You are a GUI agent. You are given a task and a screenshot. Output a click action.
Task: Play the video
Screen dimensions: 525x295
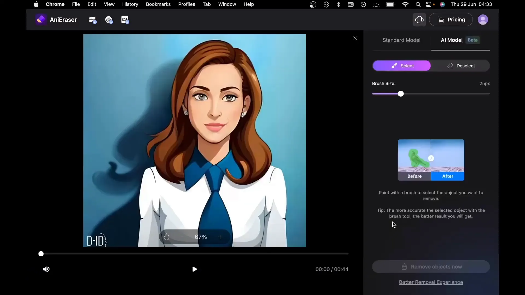[x=195, y=269]
